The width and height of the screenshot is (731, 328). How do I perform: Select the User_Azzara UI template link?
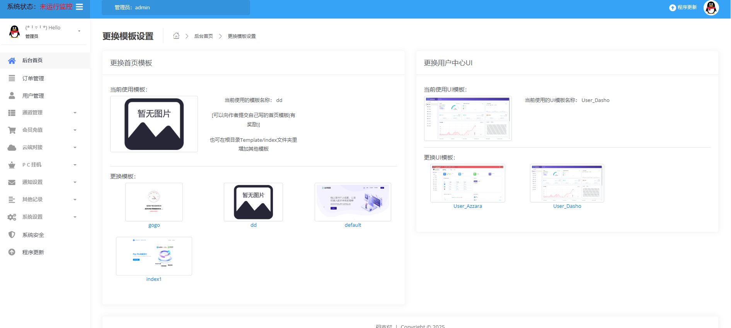(468, 206)
